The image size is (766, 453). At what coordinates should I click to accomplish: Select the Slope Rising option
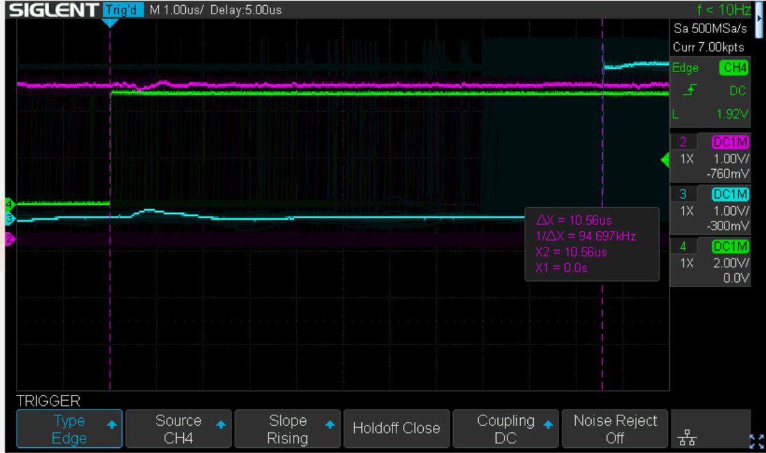click(x=287, y=429)
